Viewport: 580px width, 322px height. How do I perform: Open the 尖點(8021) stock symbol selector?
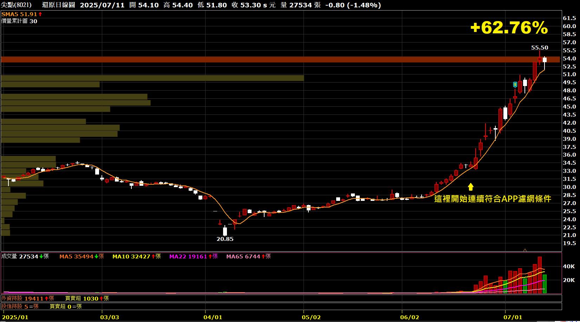17,5
